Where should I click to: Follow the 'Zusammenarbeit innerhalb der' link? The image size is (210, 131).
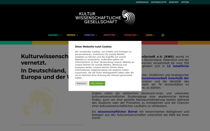(165, 78)
